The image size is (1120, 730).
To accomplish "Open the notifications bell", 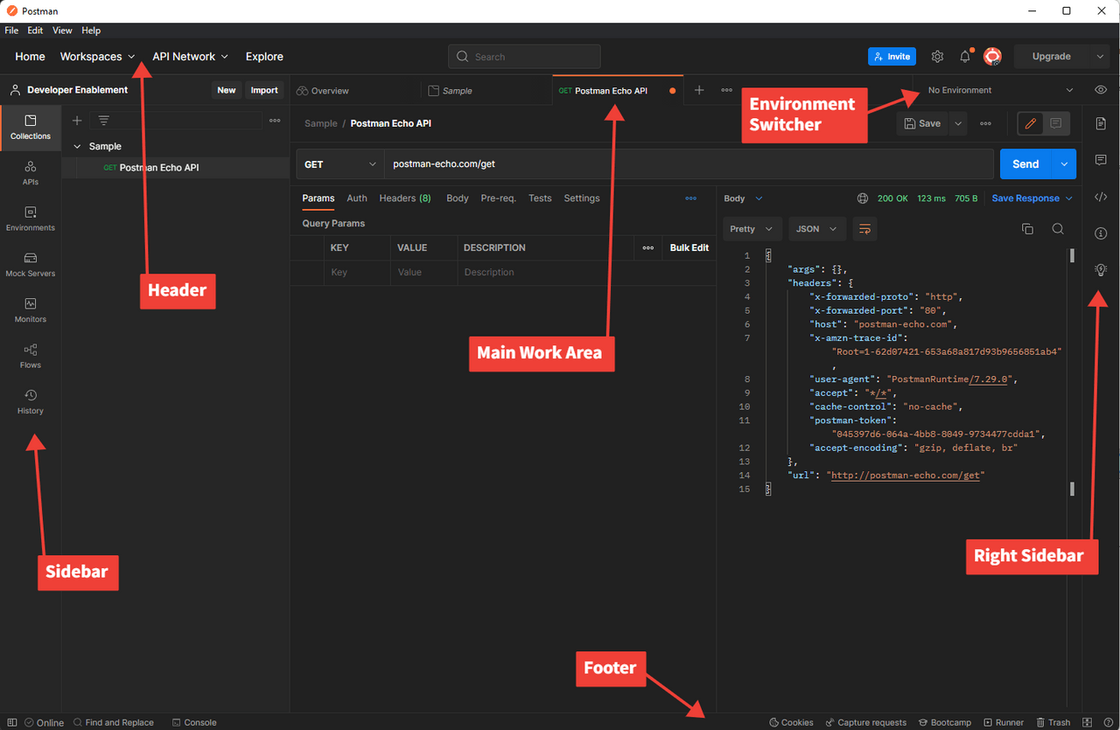I will click(x=965, y=56).
